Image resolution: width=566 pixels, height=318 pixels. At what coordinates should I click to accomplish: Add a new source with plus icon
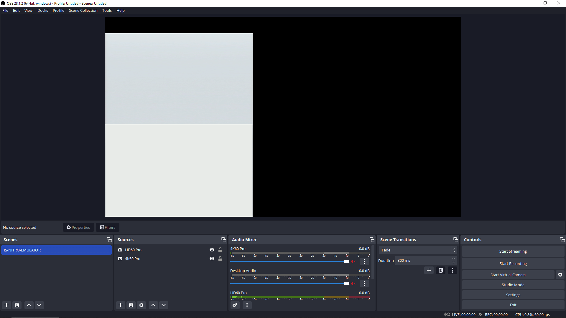pos(121,305)
